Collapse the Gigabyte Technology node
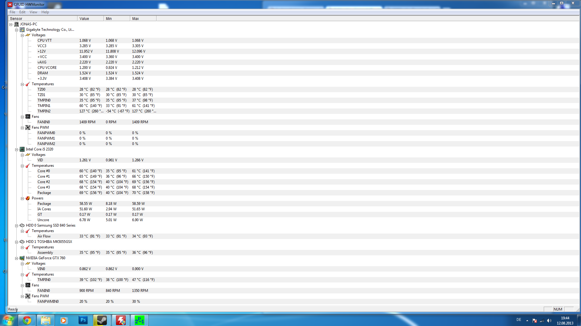 [x=17, y=30]
